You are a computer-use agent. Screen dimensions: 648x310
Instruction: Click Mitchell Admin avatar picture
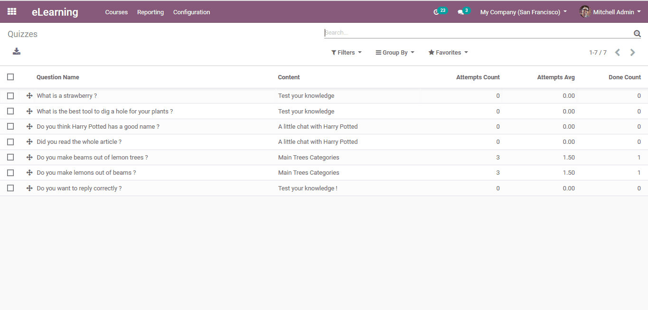click(585, 12)
